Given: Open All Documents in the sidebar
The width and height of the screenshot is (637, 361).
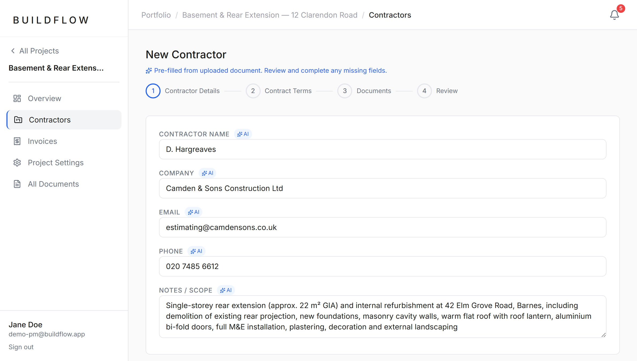Looking at the screenshot, I should (64, 184).
